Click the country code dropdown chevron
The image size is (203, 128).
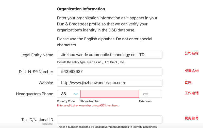(76, 94)
